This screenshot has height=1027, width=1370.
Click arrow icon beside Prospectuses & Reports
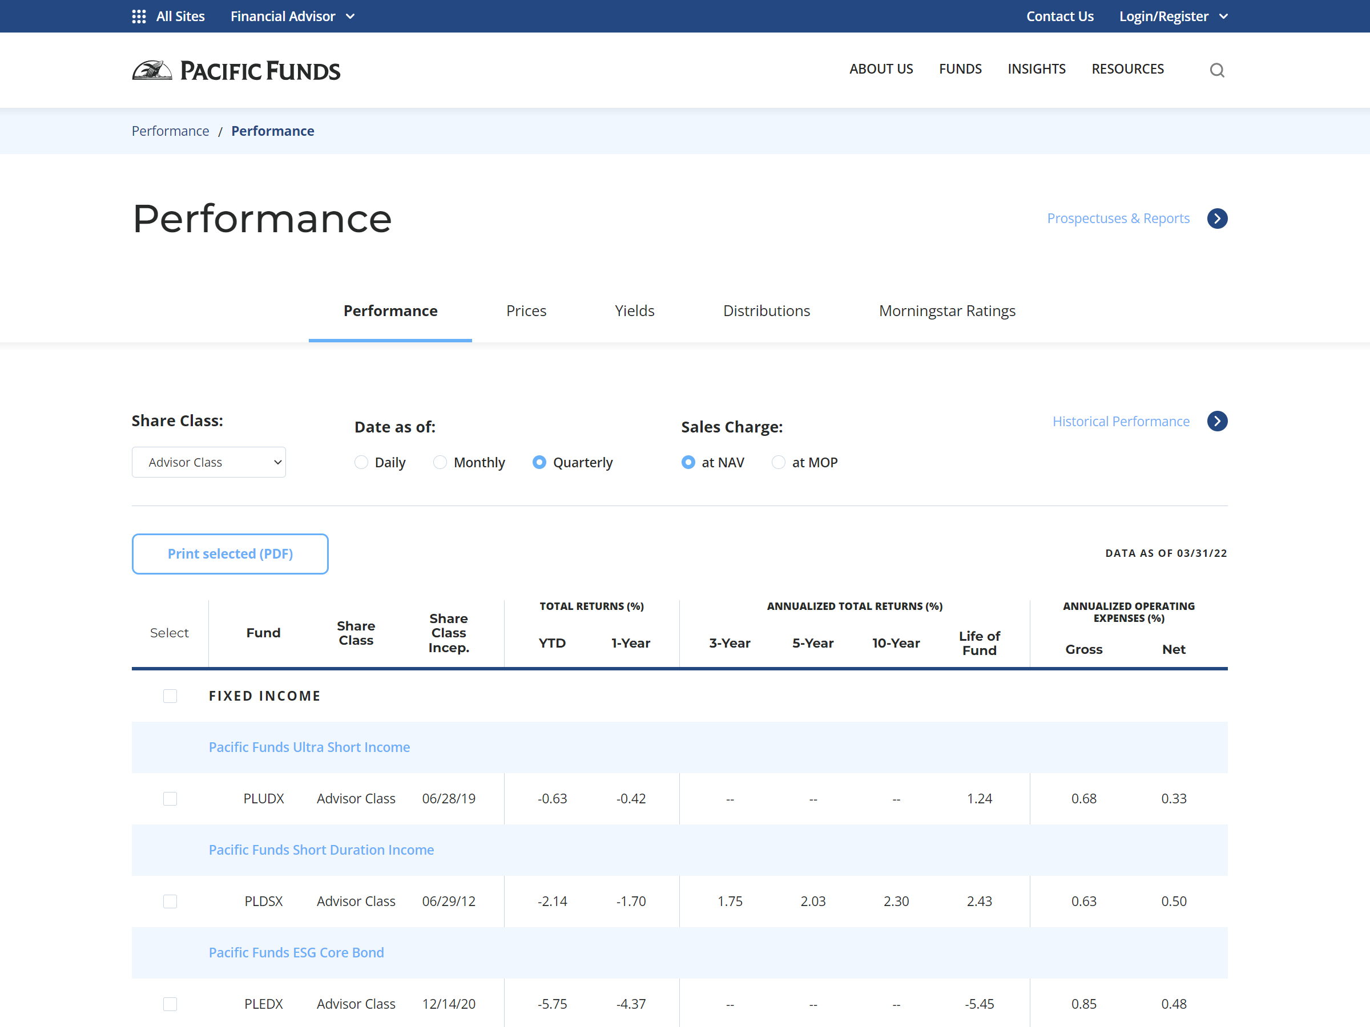click(x=1216, y=219)
